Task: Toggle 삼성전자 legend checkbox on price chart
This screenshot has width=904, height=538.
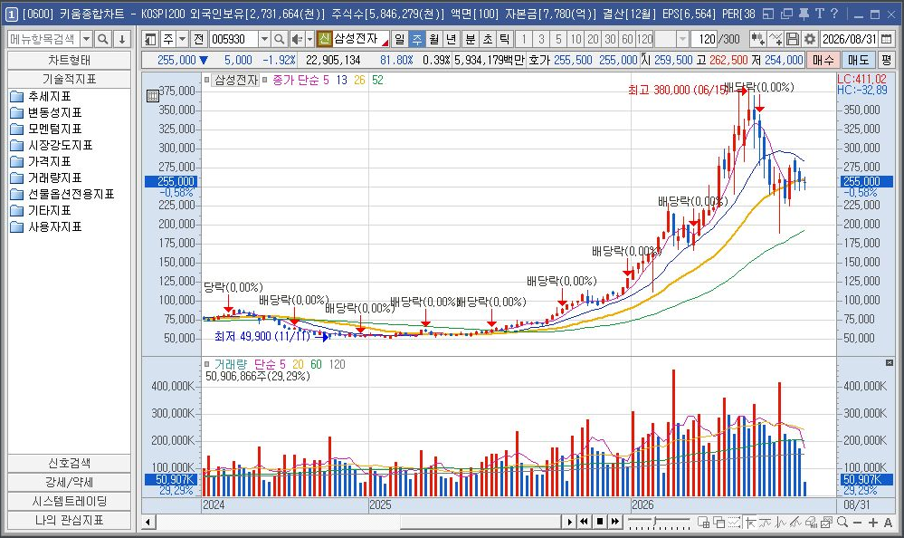Action: point(207,80)
